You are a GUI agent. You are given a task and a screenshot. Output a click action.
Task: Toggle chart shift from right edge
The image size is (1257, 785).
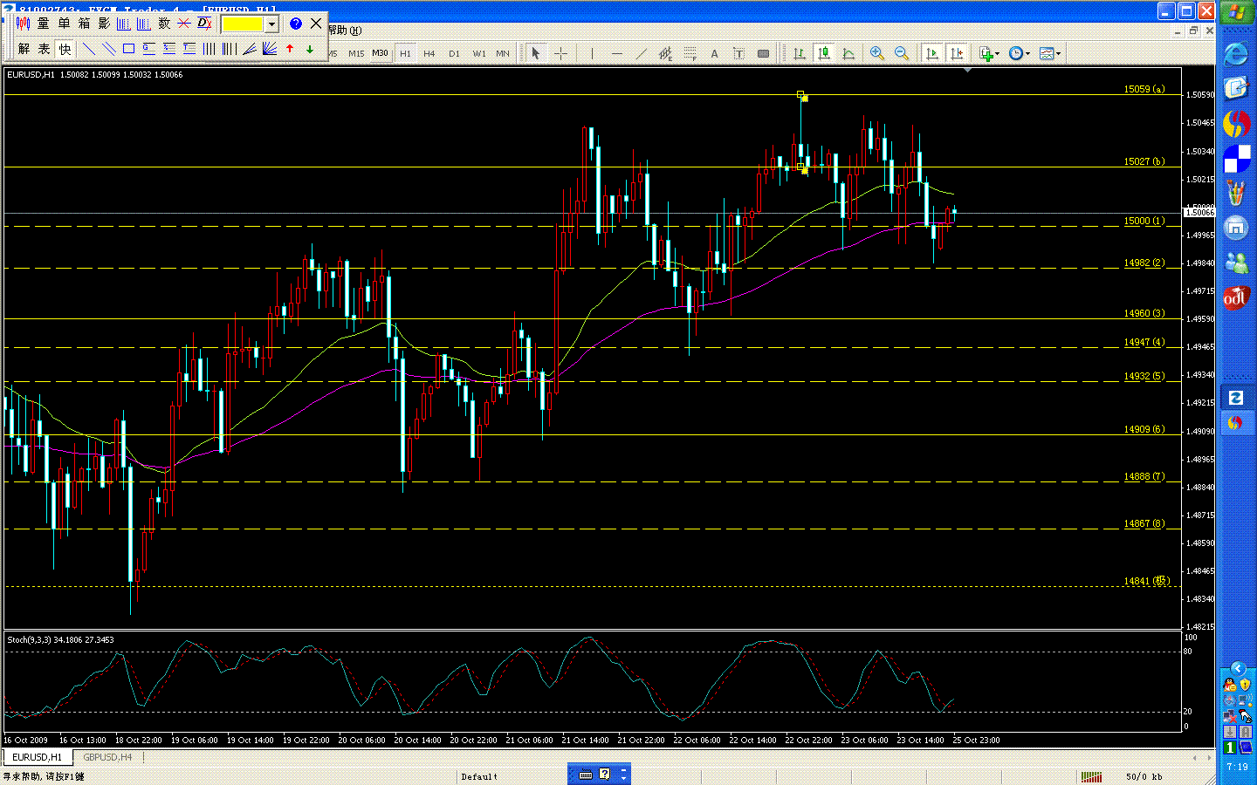point(957,53)
